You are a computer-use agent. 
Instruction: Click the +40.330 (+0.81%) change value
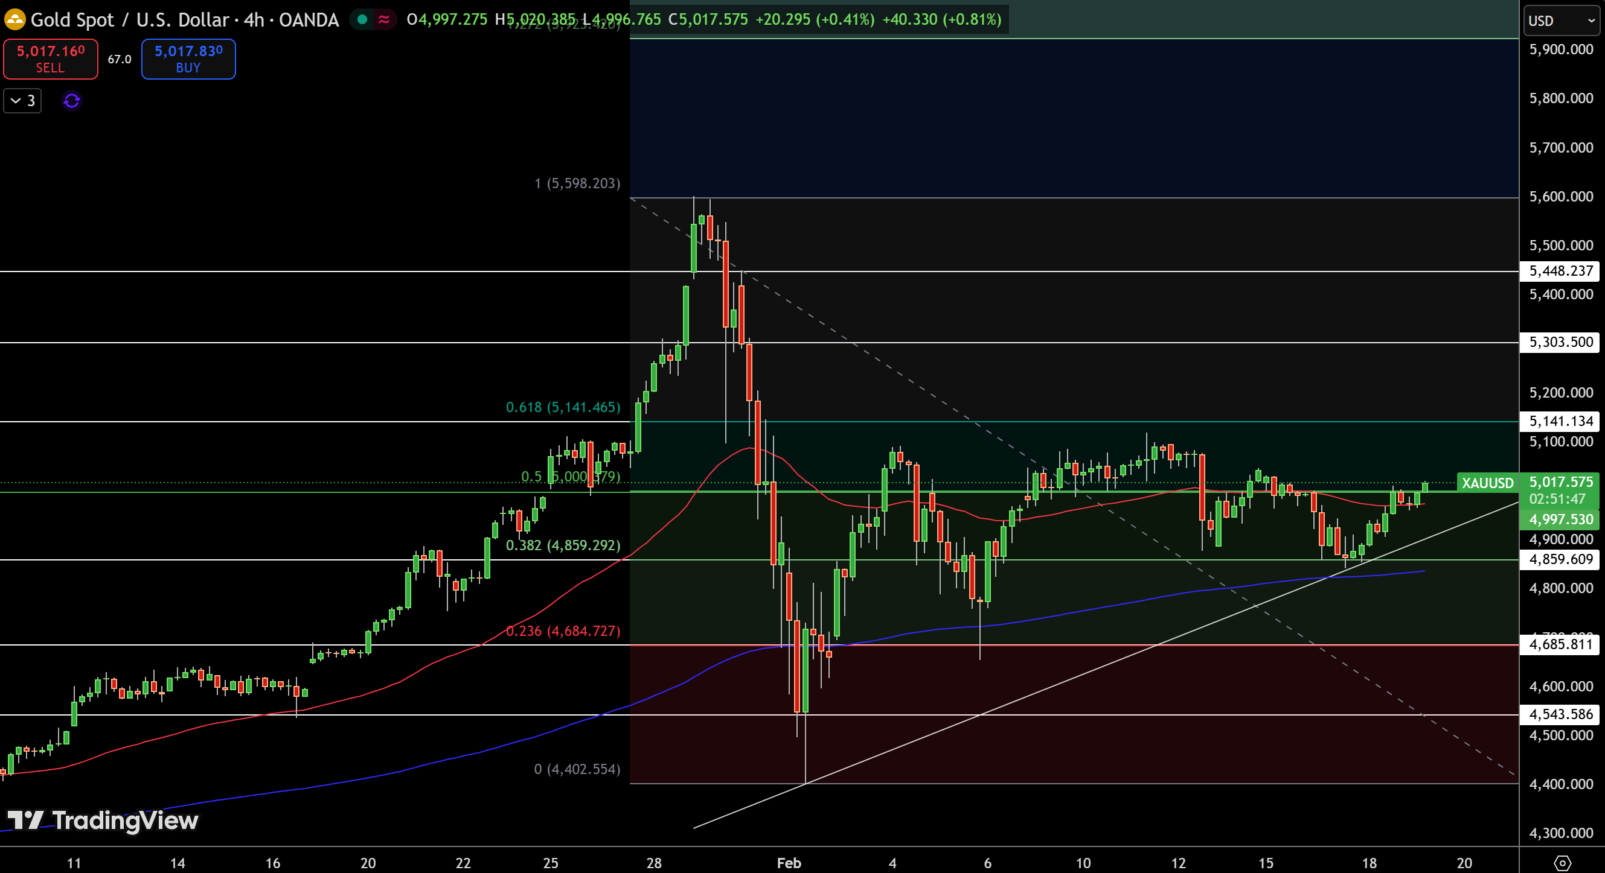[941, 19]
